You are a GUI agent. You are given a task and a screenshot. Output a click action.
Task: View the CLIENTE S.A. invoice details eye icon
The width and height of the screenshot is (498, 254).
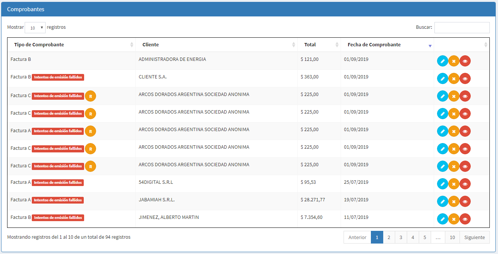(x=465, y=78)
